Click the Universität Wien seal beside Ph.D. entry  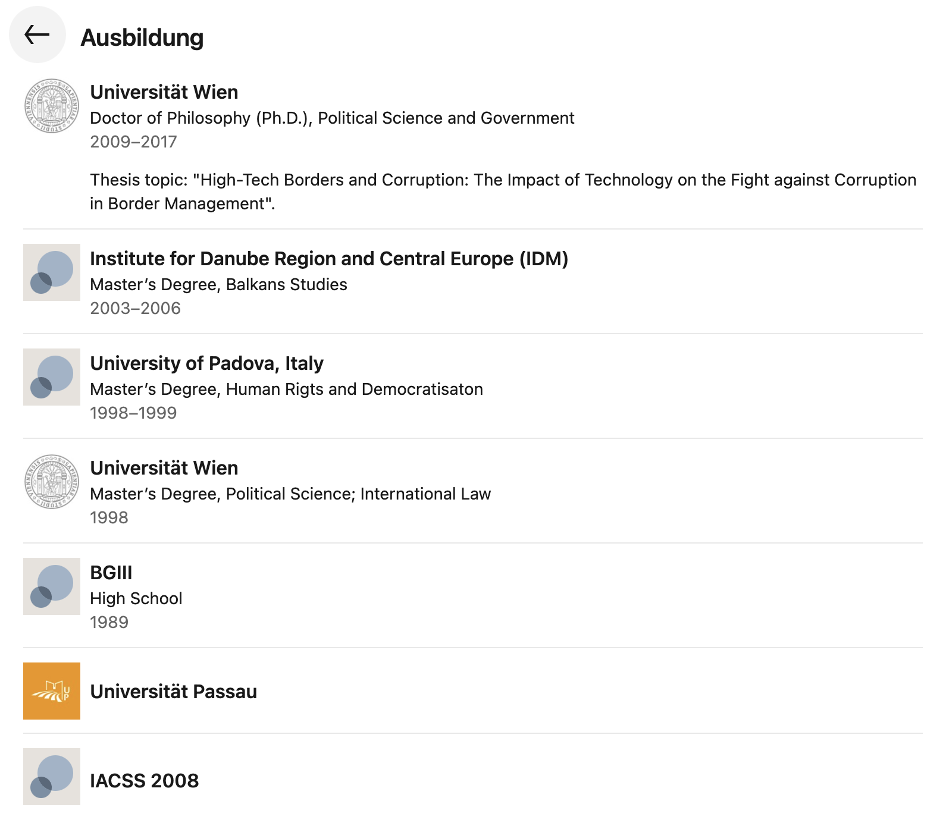coord(52,106)
